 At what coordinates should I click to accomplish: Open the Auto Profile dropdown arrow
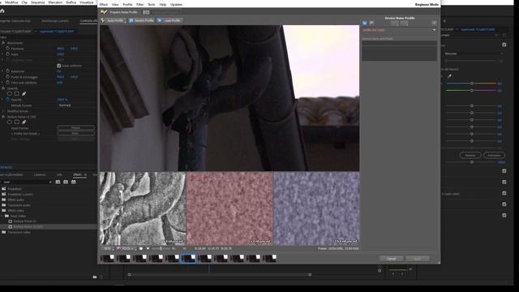click(x=125, y=21)
